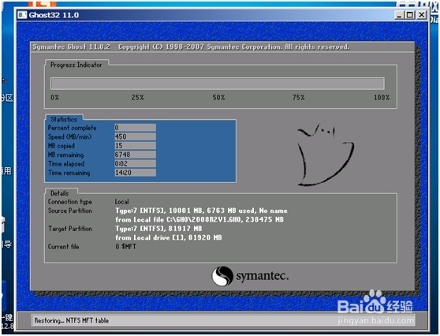Viewport: 440px width, 336px height.
Task: Click the Current file label
Action: point(63,247)
